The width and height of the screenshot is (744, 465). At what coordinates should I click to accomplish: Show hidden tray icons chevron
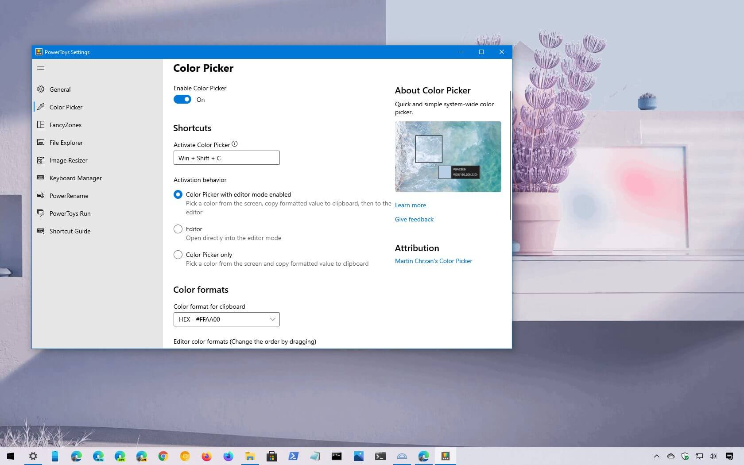(657, 456)
